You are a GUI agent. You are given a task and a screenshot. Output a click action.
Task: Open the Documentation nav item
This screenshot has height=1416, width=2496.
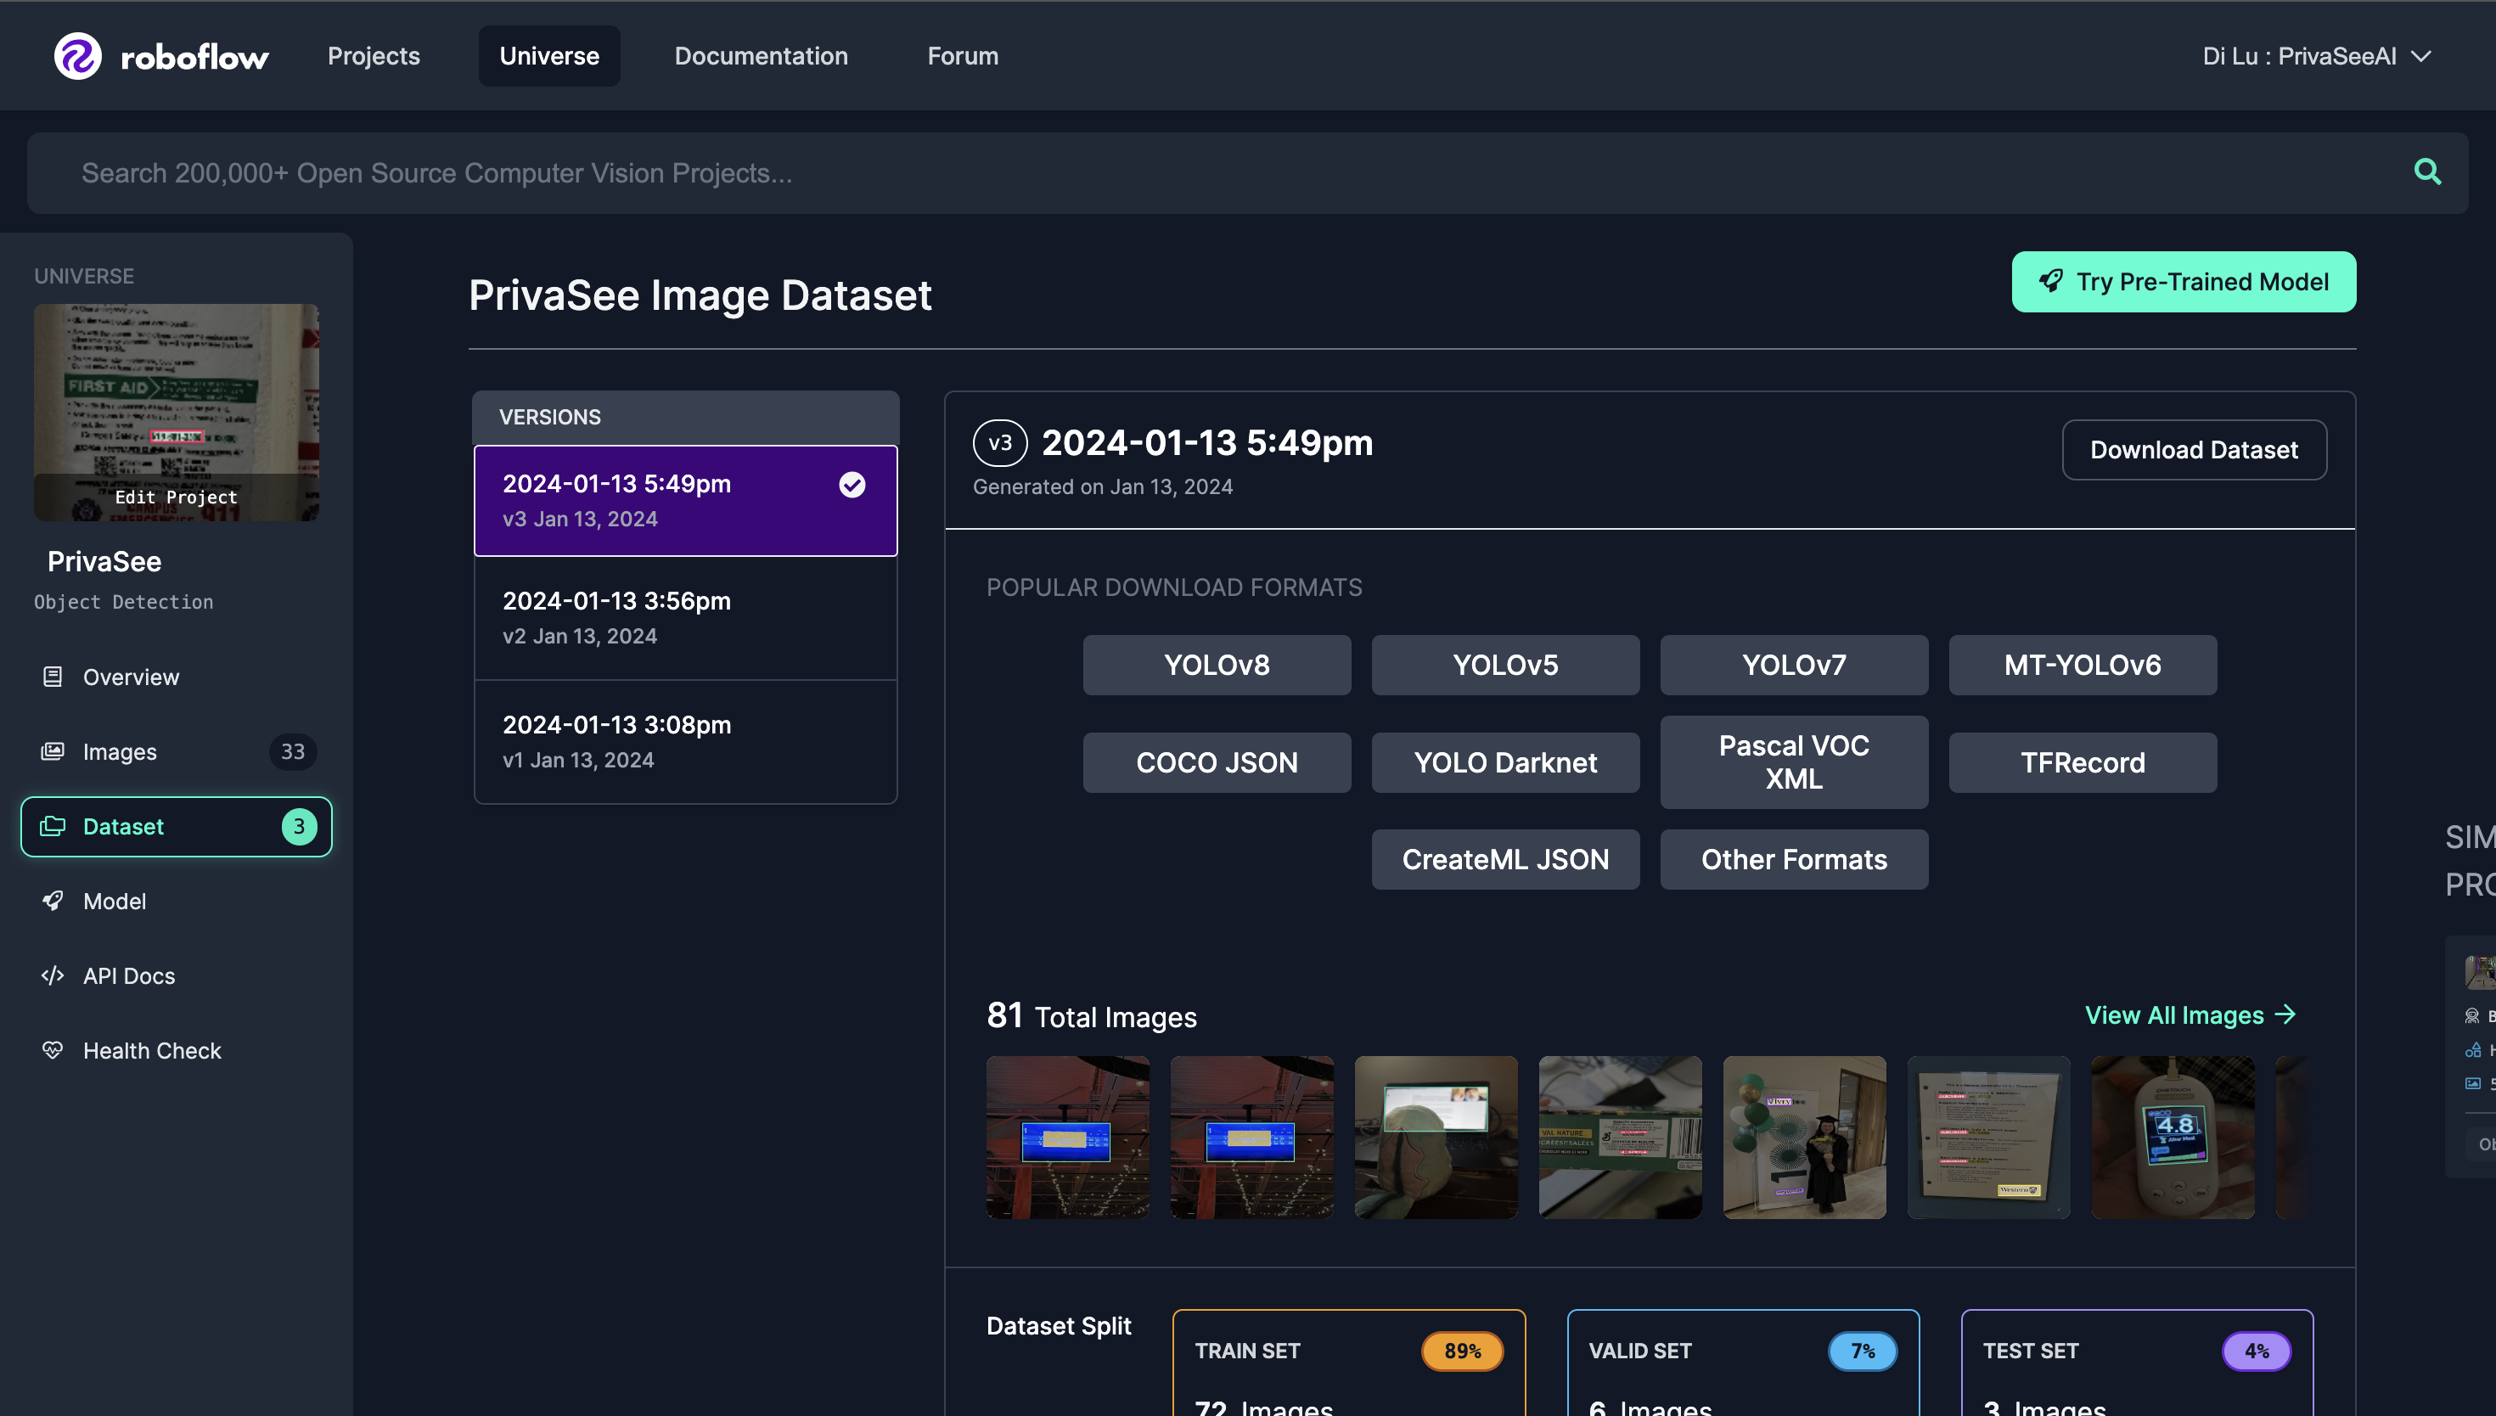(762, 56)
